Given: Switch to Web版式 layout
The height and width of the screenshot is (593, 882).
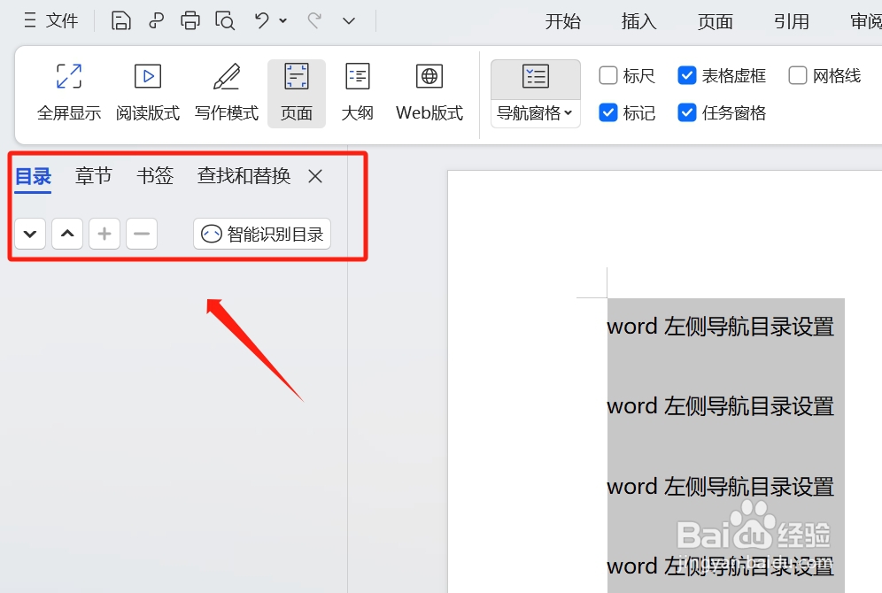Looking at the screenshot, I should (x=429, y=93).
